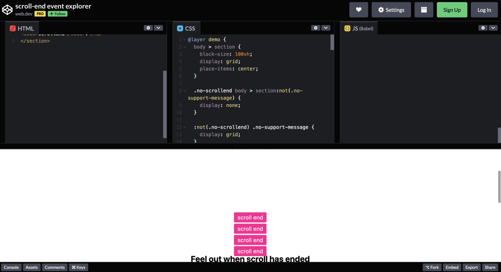Switch to the HTML editor tab

22,28
